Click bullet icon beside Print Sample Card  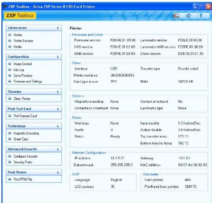(x=10, y=116)
